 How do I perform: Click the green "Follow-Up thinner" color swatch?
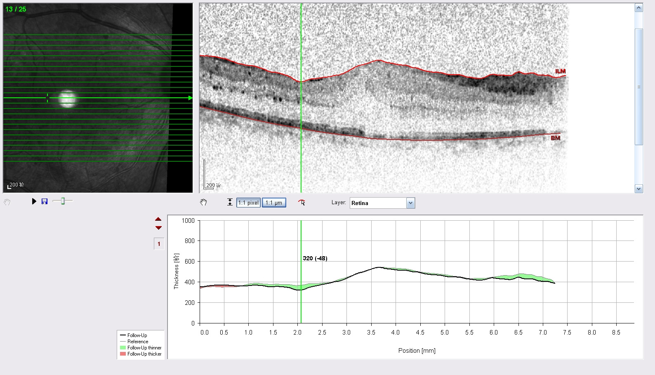[123, 348]
